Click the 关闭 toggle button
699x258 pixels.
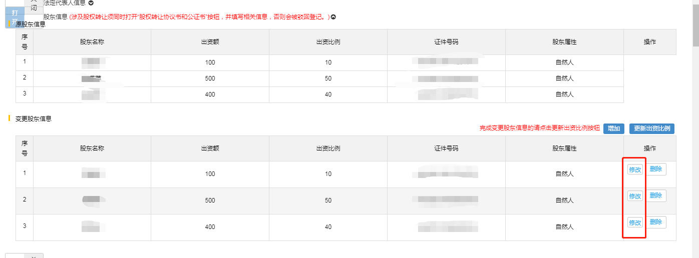[34, 5]
